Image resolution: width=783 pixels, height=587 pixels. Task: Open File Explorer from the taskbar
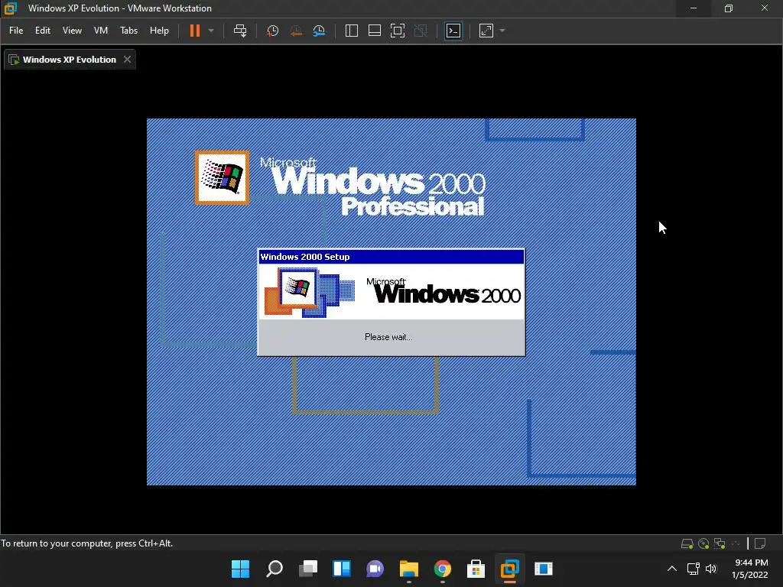(x=409, y=569)
